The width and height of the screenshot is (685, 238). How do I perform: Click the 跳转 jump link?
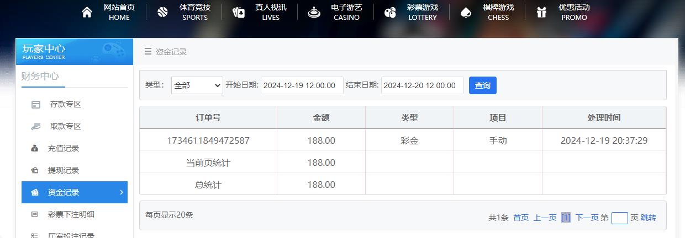(649, 218)
